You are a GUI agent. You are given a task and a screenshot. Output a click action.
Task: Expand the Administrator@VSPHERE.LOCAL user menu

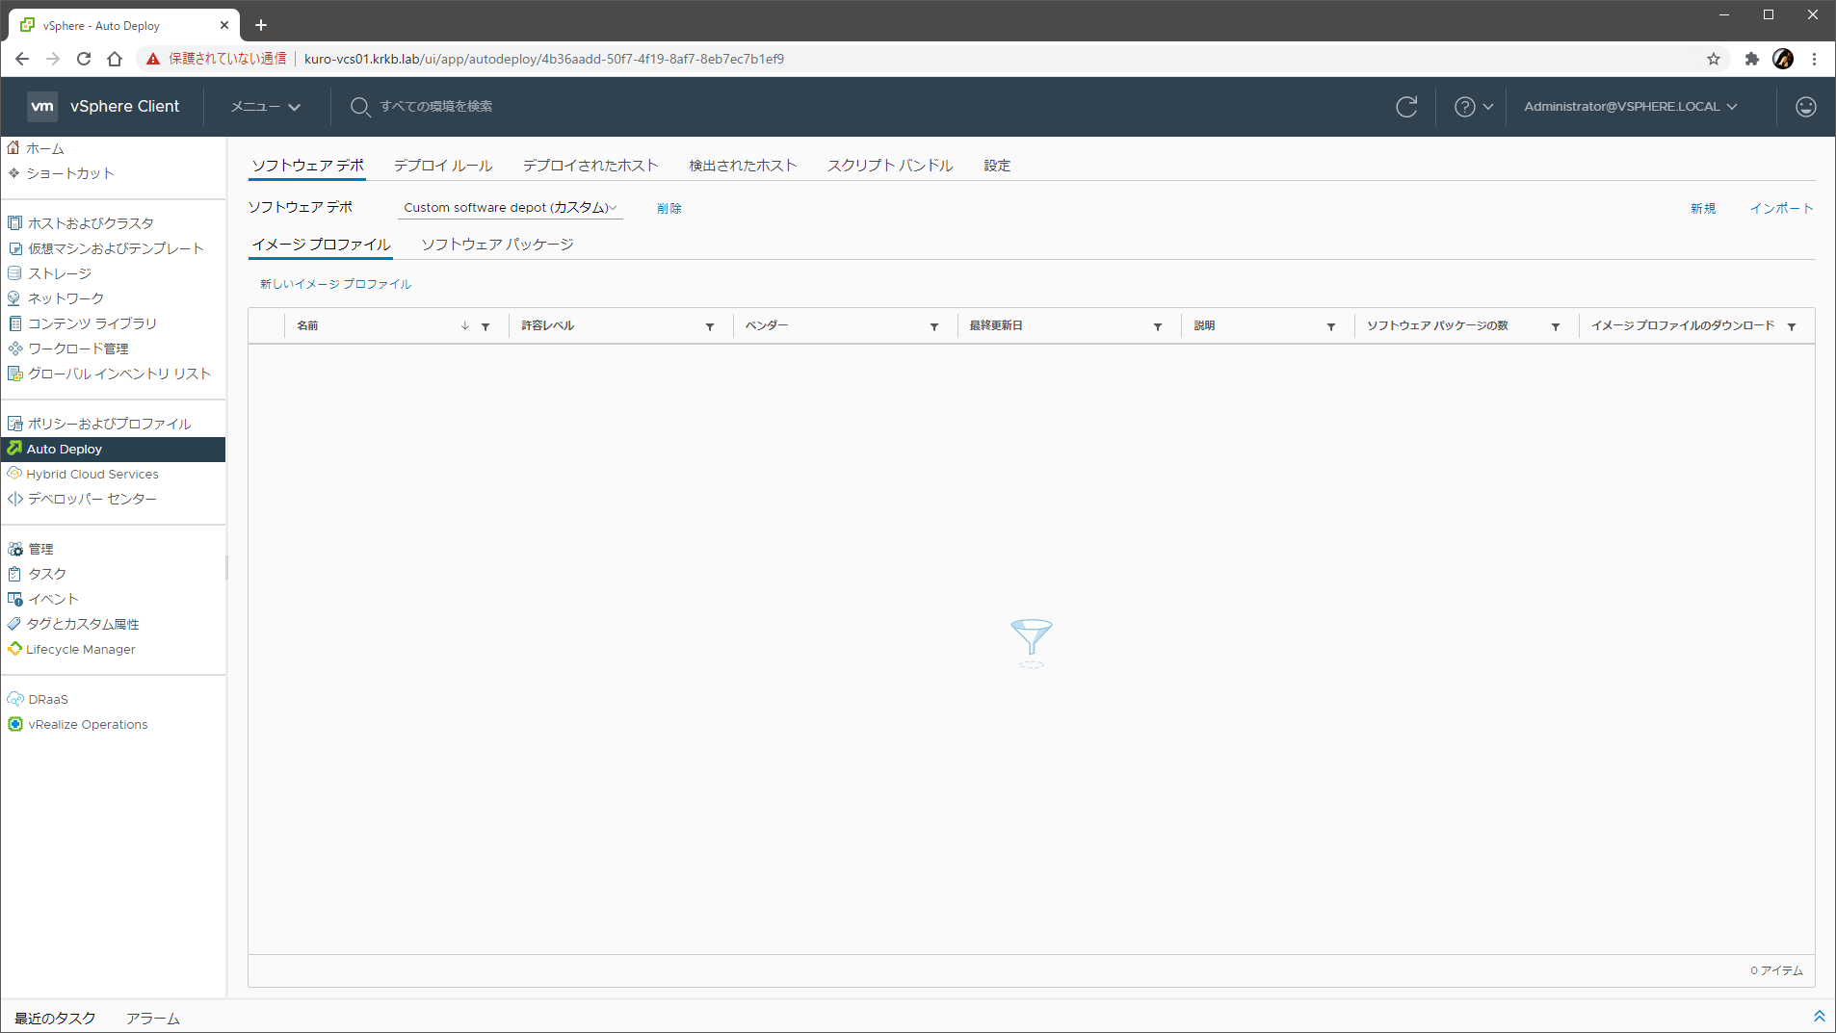1630,107
